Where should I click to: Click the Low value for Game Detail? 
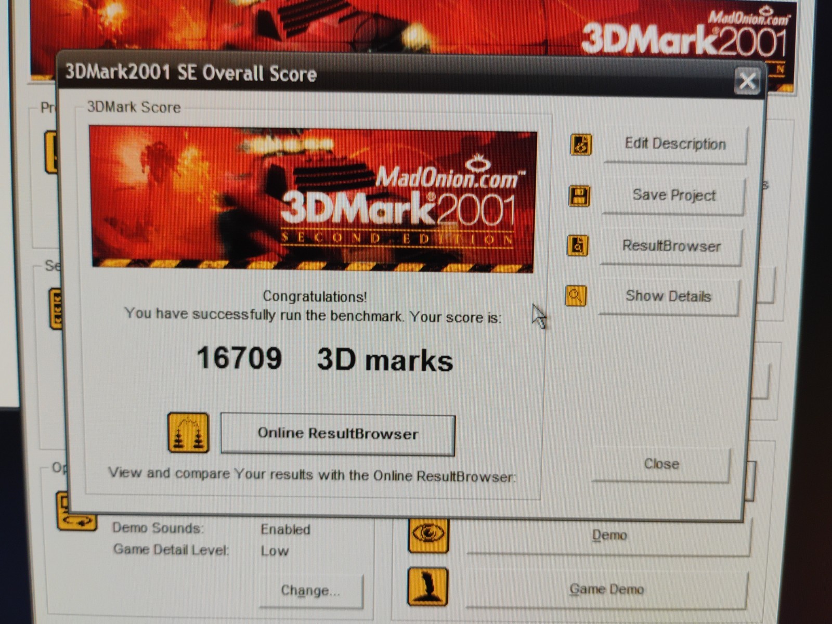pyautogui.click(x=275, y=551)
